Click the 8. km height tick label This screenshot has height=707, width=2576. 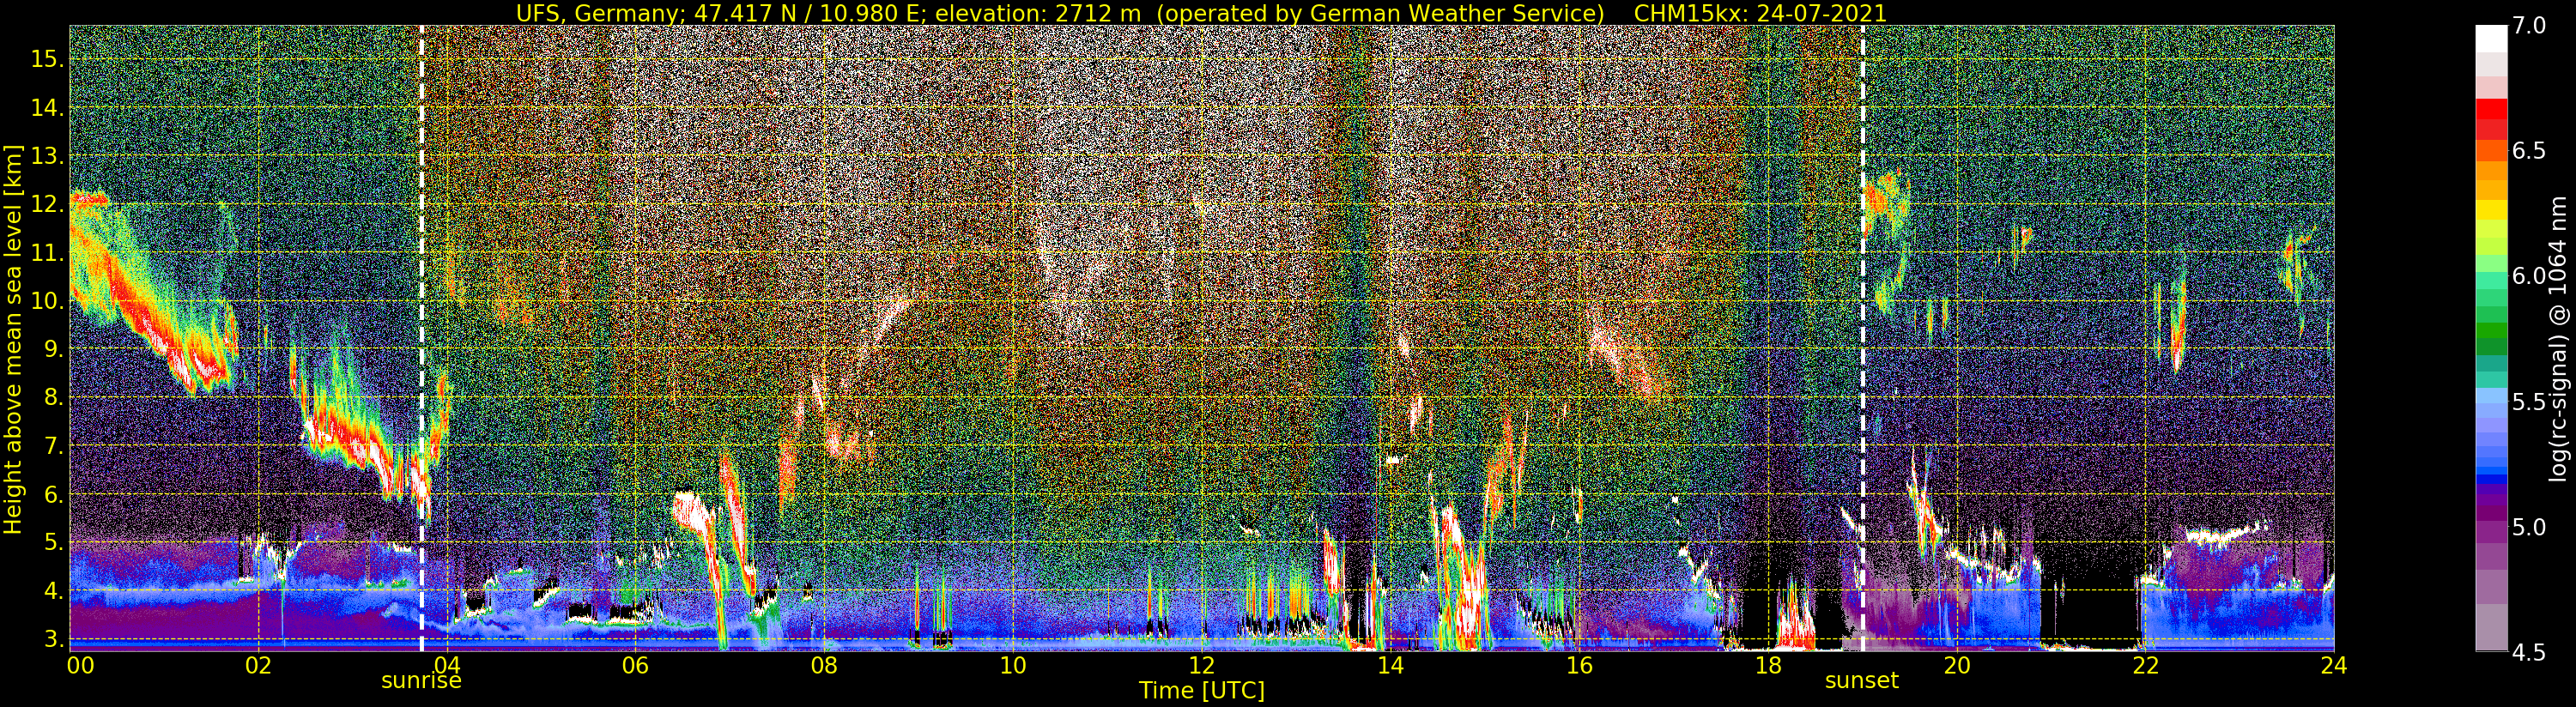54,398
